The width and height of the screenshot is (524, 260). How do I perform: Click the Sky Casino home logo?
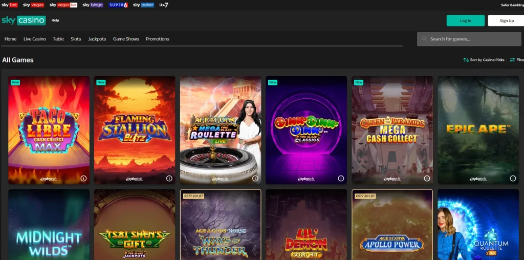click(24, 20)
